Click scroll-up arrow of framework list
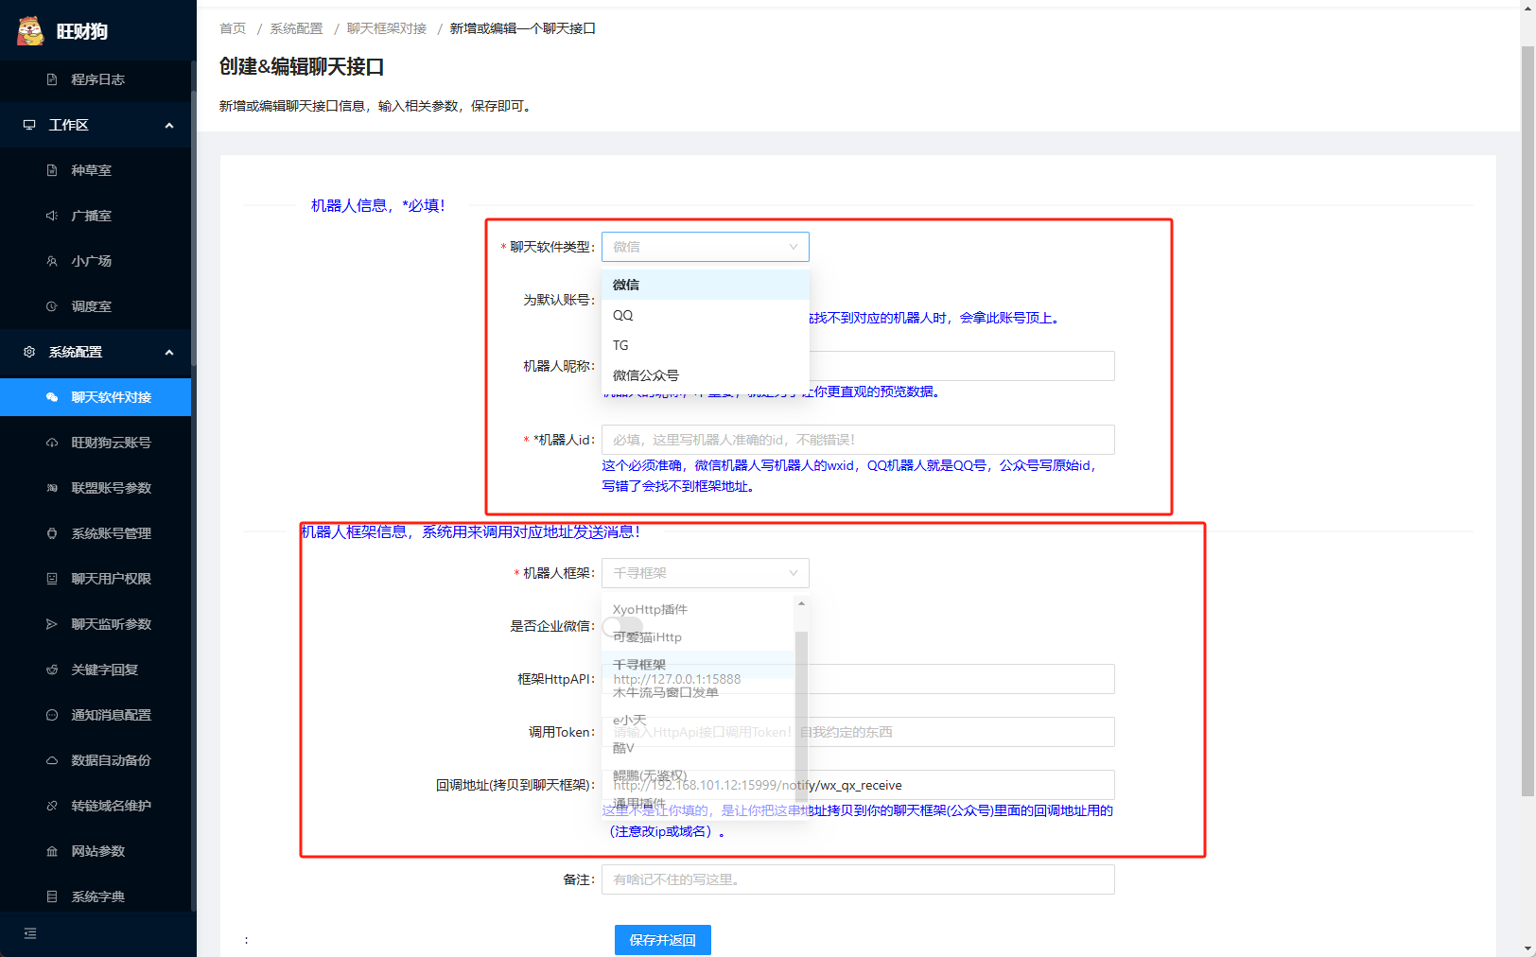Viewport: 1536px width, 957px height. pyautogui.click(x=801, y=603)
